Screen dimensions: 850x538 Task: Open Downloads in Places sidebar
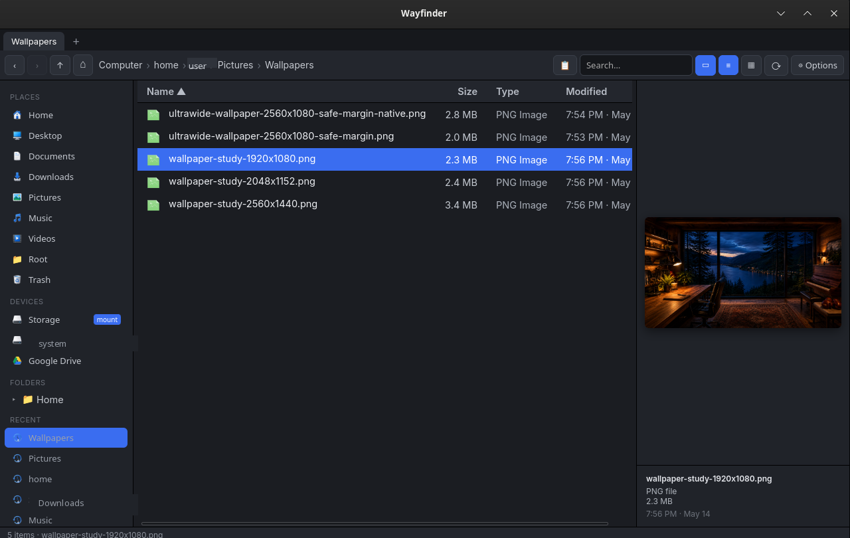point(66,177)
